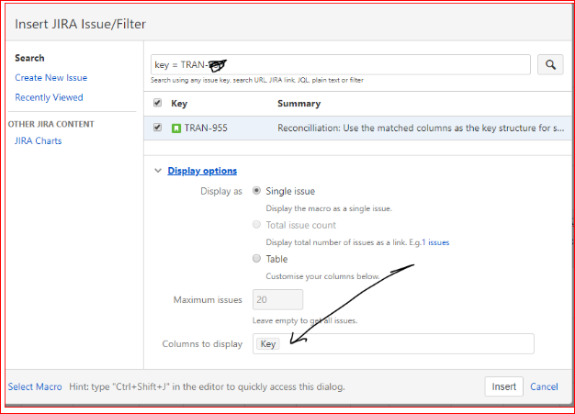Click the green story icon beside TRAN-955

pyautogui.click(x=176, y=129)
